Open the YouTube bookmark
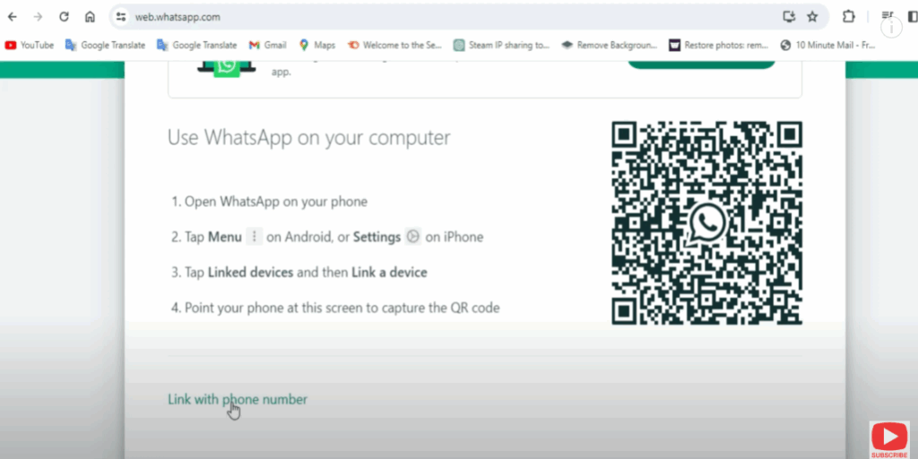Viewport: 918px width, 459px height. [30, 45]
